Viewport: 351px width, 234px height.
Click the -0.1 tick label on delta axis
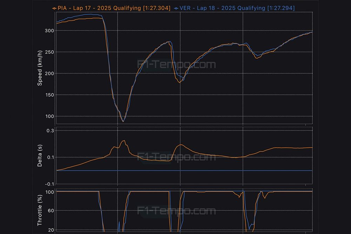tap(49, 184)
